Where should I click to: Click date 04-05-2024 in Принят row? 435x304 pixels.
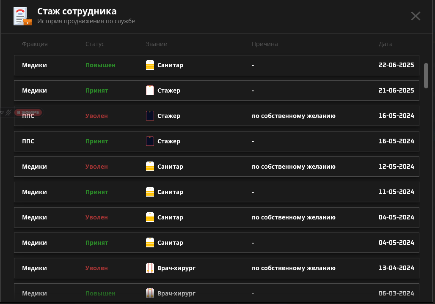(x=396, y=242)
